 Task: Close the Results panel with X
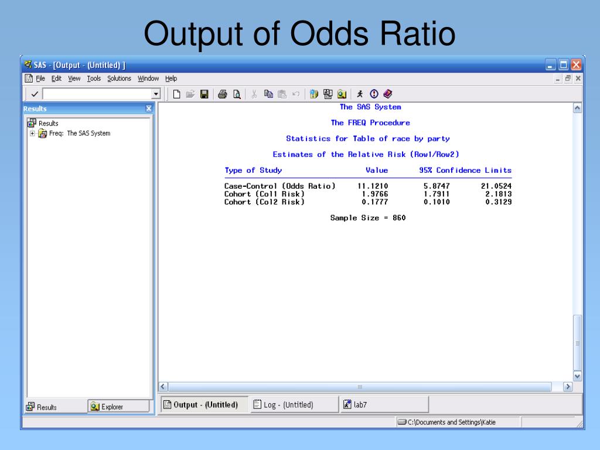click(149, 108)
